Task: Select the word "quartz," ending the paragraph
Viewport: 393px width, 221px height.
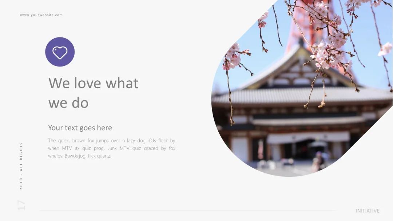Action: [x=105, y=156]
